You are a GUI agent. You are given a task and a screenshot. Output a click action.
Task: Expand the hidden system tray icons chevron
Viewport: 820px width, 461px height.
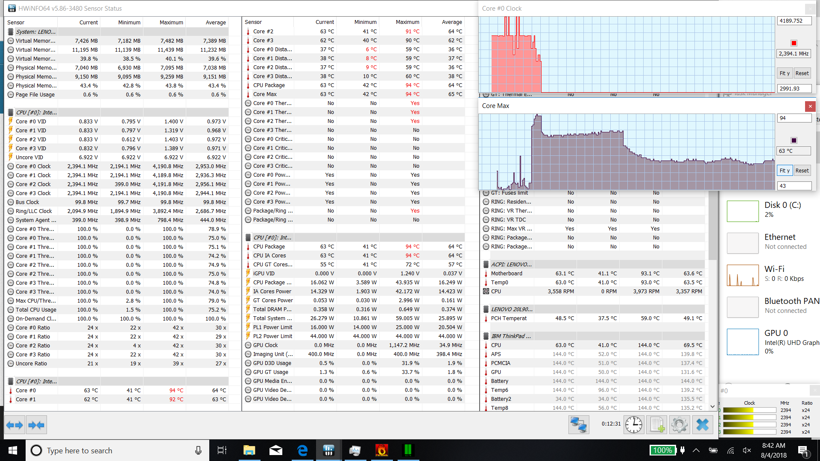click(x=696, y=450)
